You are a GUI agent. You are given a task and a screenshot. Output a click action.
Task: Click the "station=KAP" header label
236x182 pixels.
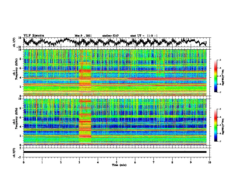point(111,36)
